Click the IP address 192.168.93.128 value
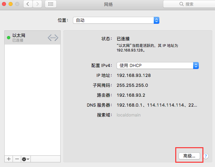The height and width of the screenshot is (167, 215). (x=134, y=75)
